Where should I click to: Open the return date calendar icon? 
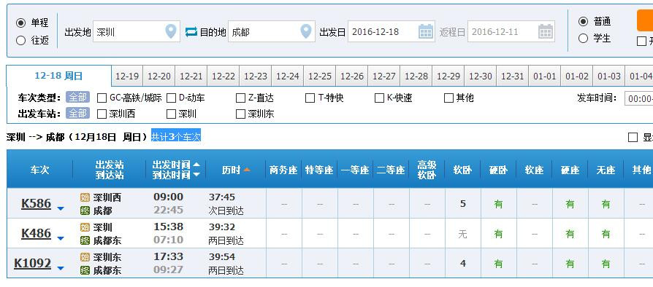coord(546,31)
